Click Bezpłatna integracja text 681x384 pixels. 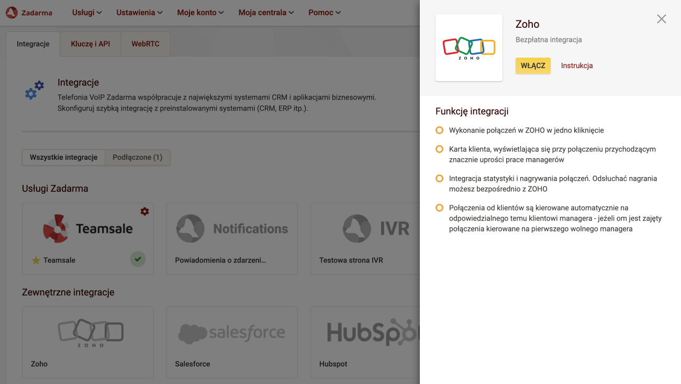tap(549, 40)
